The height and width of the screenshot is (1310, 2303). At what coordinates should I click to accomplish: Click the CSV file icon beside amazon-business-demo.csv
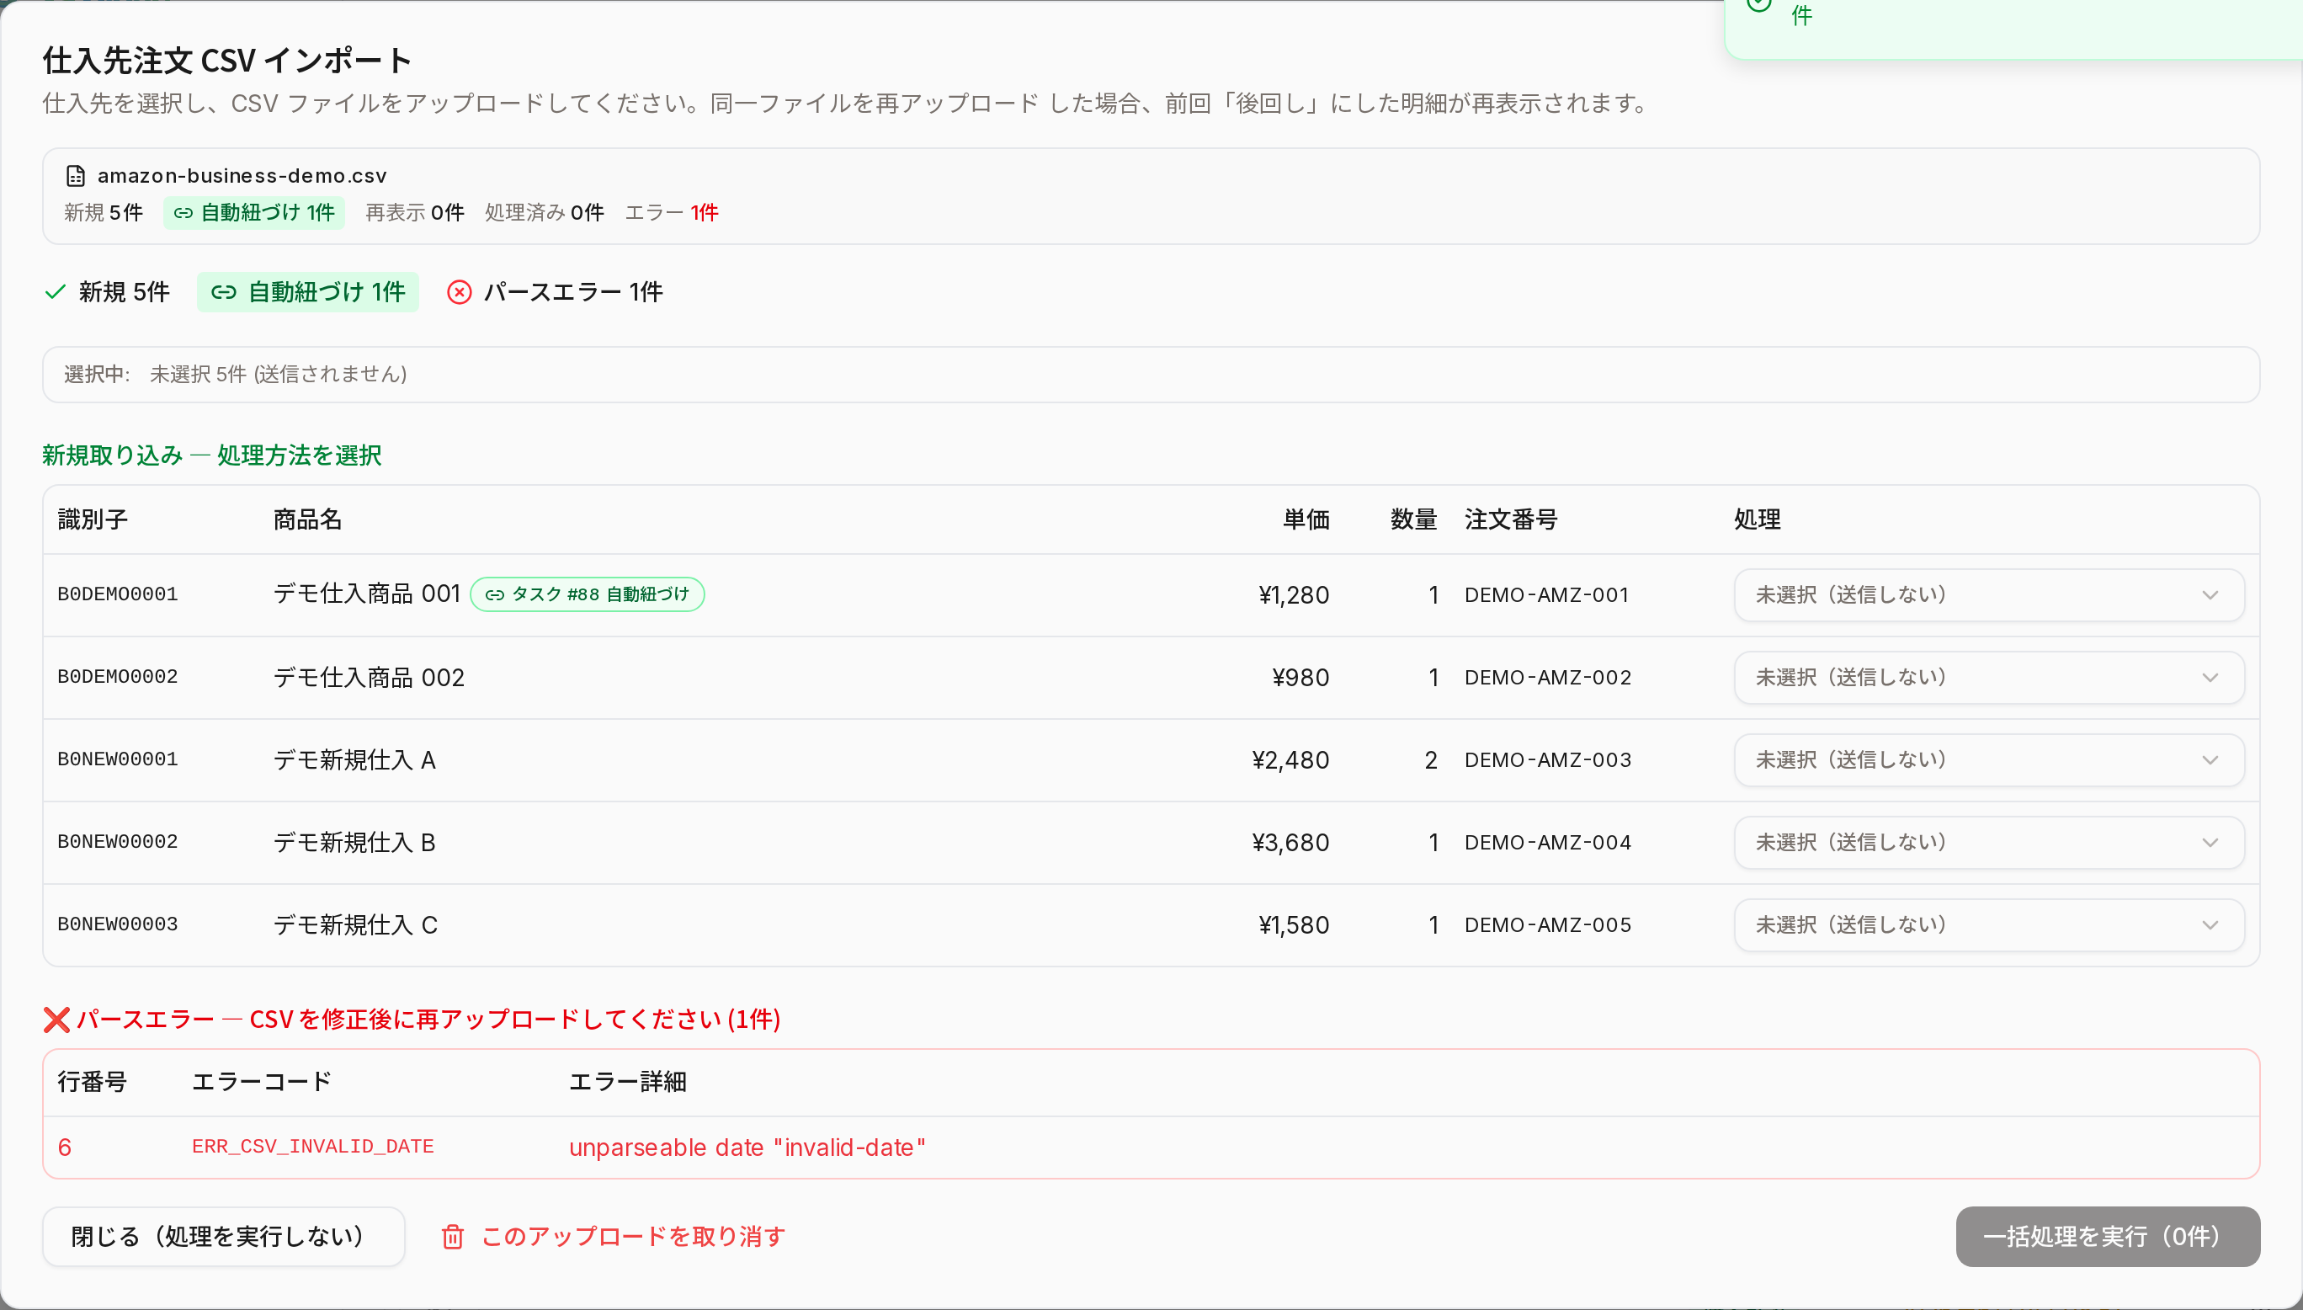coord(76,175)
